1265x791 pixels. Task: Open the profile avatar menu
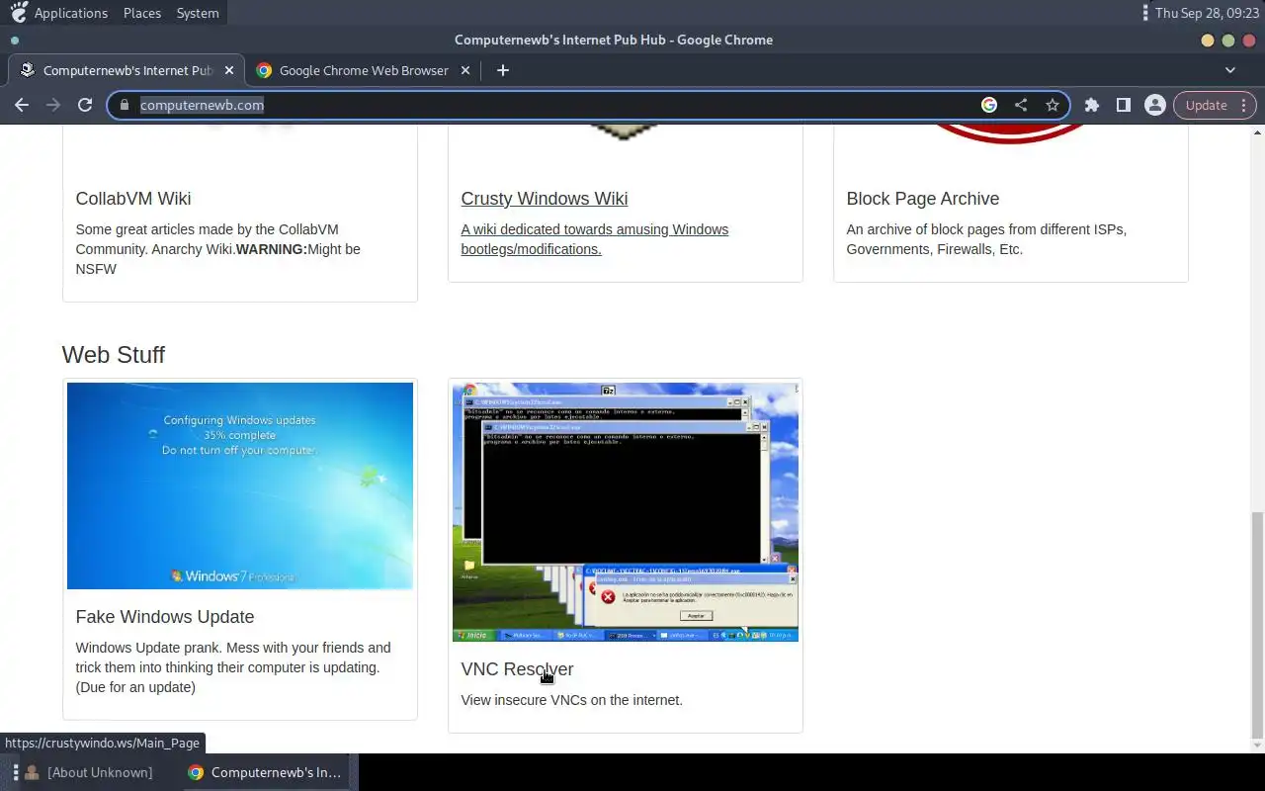coord(1154,105)
